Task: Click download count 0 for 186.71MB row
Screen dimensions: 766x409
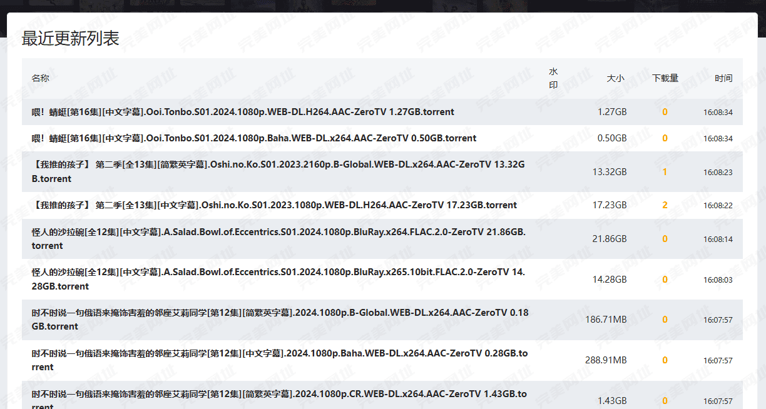Action: [665, 320]
